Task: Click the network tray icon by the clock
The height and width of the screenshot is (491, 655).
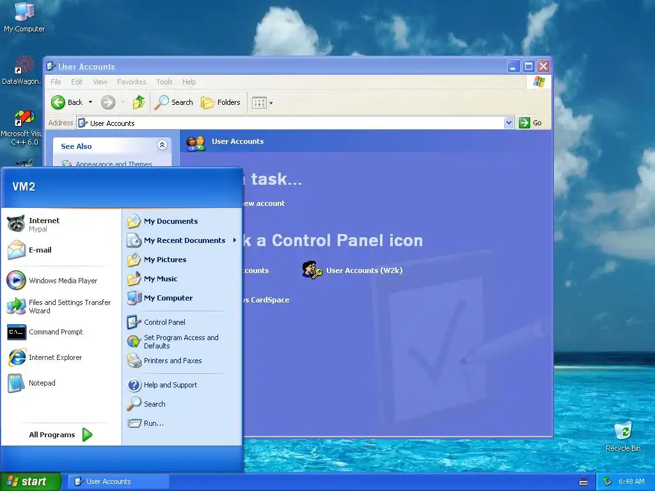Action: pyautogui.click(x=608, y=481)
